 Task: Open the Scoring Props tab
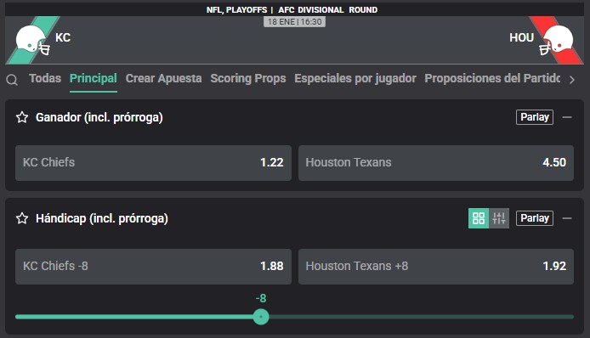[x=248, y=78]
